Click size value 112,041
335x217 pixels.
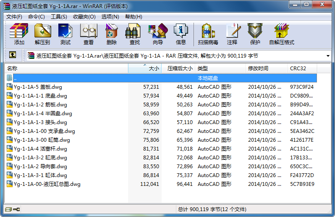[149, 184]
